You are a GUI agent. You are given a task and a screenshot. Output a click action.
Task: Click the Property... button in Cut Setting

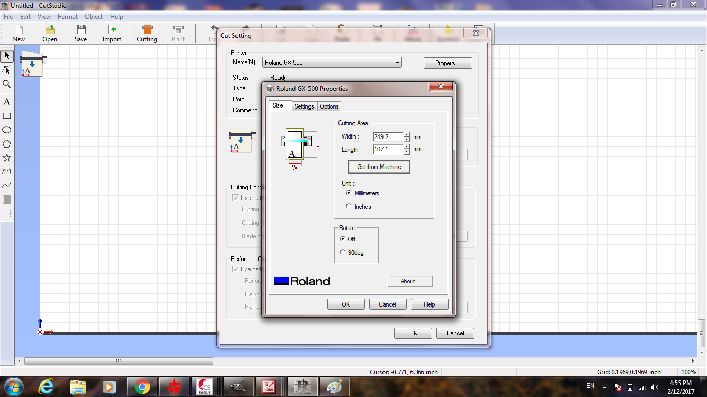tap(448, 63)
